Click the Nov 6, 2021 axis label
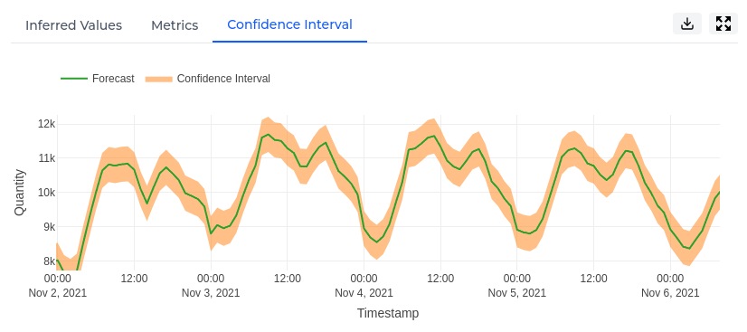This screenshot has width=747, height=332. [x=670, y=292]
